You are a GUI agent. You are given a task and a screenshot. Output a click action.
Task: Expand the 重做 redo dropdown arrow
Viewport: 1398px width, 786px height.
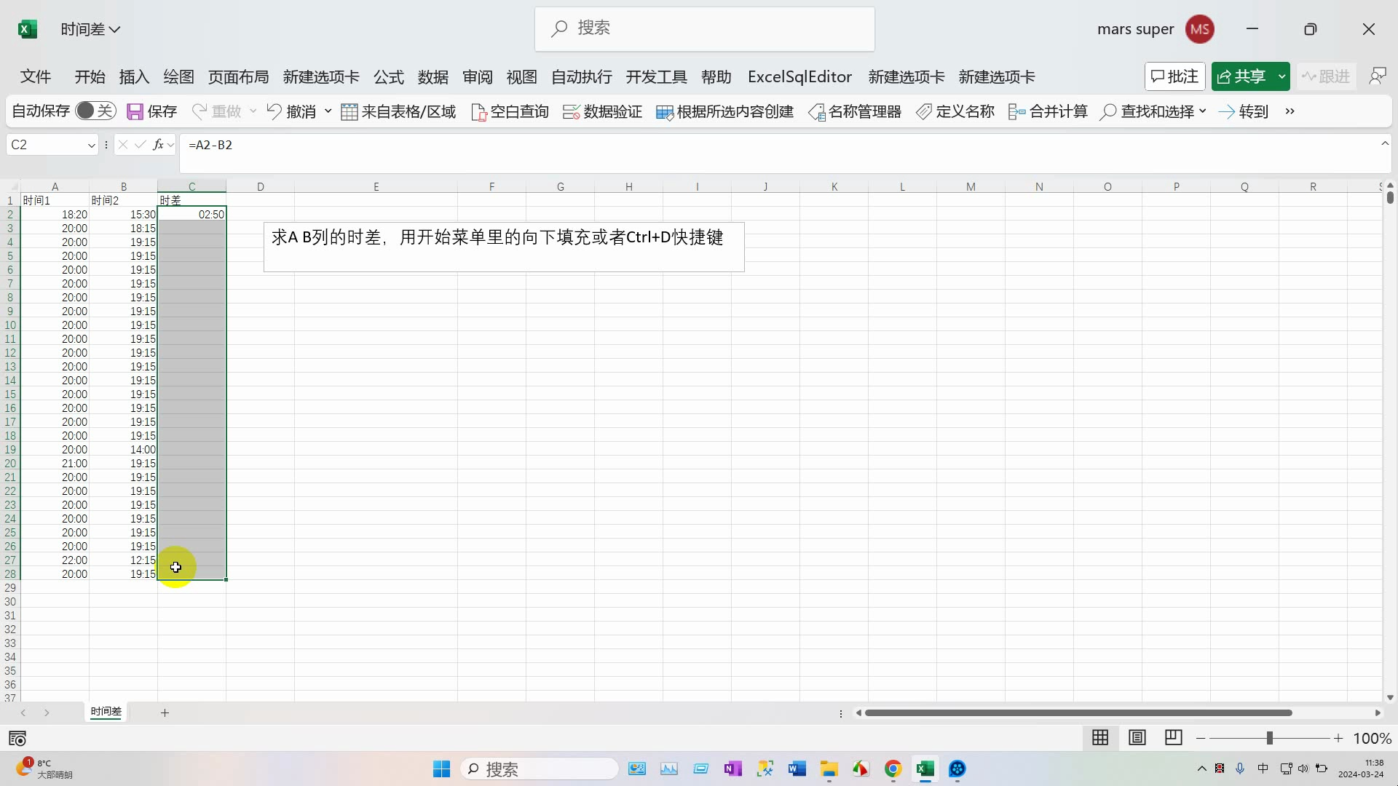coord(253,111)
